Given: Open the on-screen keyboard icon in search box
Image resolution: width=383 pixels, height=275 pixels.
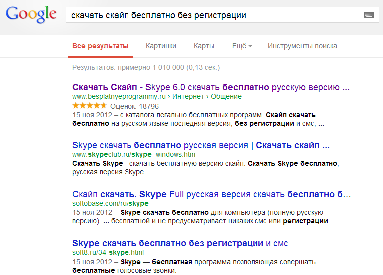Looking at the screenshot, I should [x=369, y=15].
